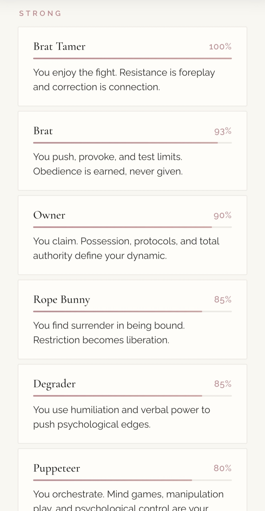Click the STRONG section heading
This screenshot has height=511, width=265.
pos(40,13)
